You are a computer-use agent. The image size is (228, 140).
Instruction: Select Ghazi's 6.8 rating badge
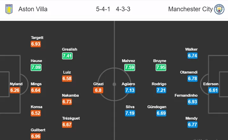point(98,90)
